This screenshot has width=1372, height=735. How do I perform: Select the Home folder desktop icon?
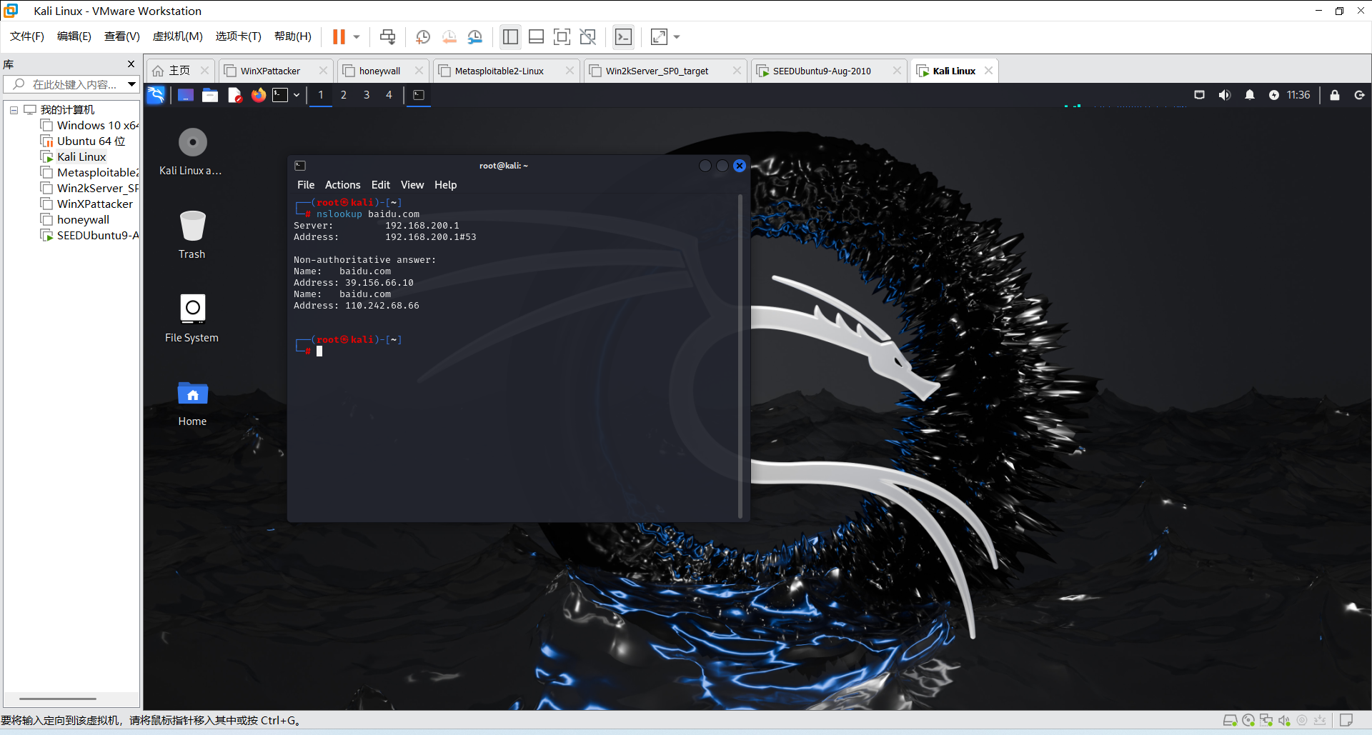pyautogui.click(x=192, y=403)
